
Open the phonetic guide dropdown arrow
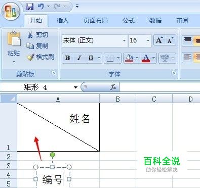(173, 58)
